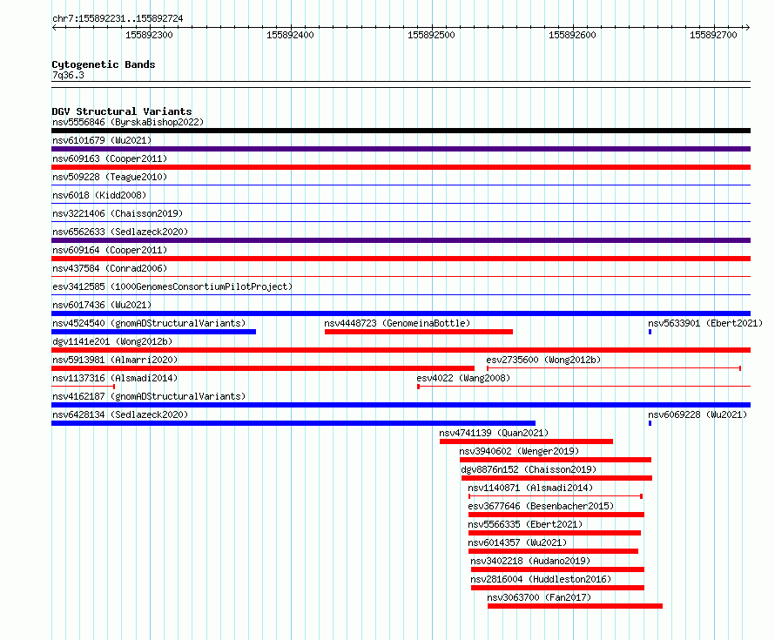
Task: Click ruler position 155892600
Action: coord(572,35)
